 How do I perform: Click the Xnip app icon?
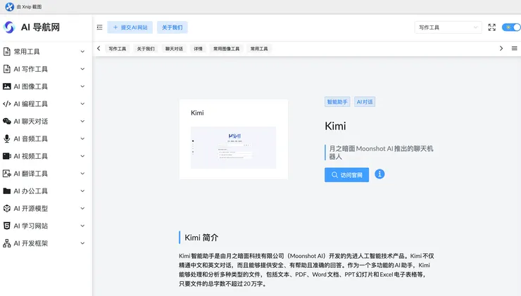pos(10,6)
